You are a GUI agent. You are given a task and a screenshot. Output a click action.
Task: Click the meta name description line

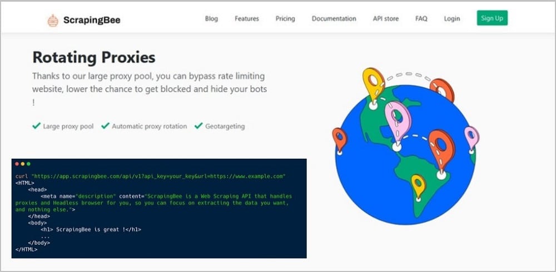pyautogui.click(x=166, y=196)
